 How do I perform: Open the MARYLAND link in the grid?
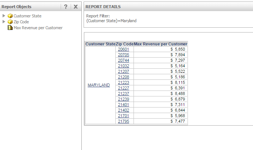click(99, 85)
